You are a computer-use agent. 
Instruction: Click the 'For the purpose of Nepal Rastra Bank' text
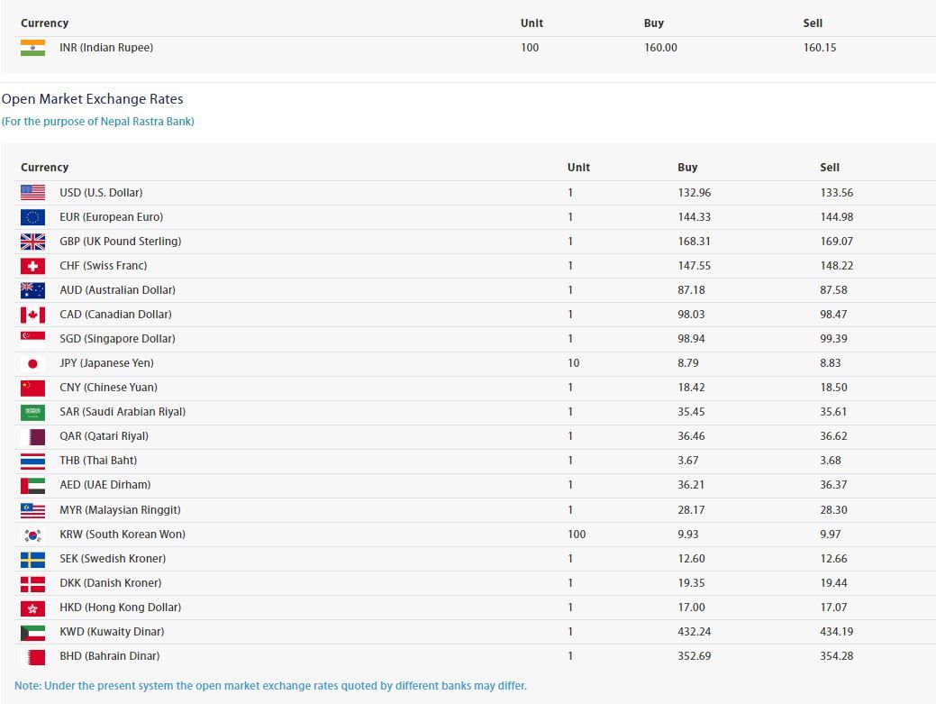point(97,122)
